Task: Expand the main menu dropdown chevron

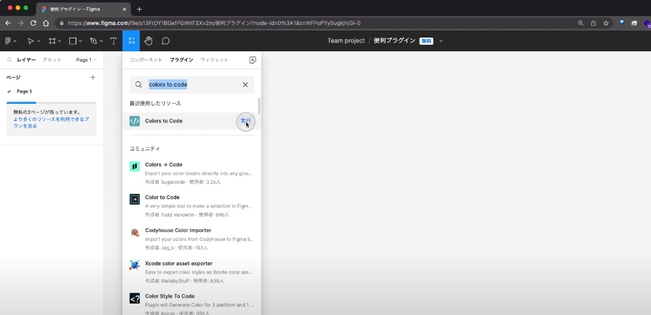Action: click(16, 41)
